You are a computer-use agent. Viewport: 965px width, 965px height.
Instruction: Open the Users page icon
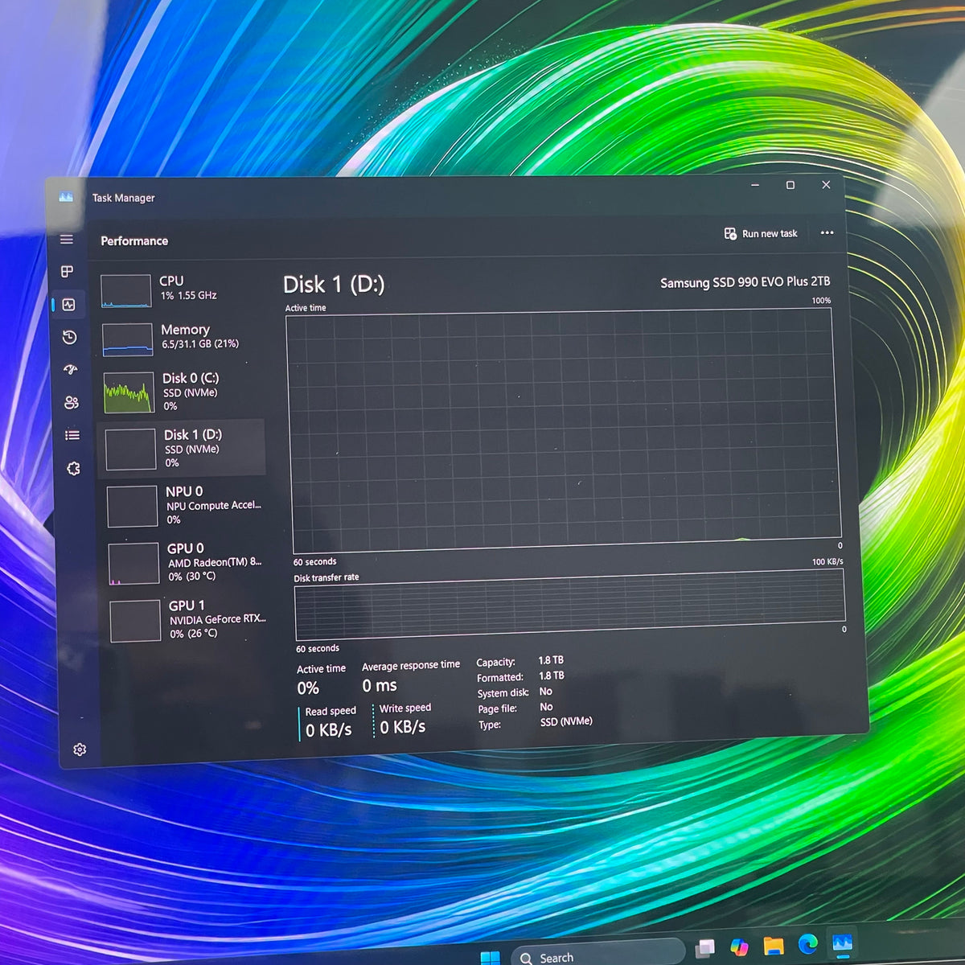click(72, 403)
